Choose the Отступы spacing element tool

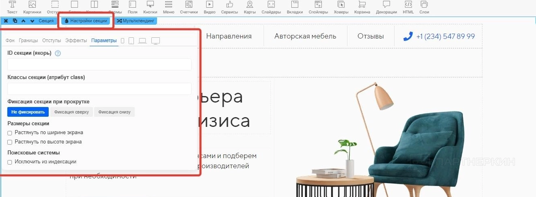pos(54,7)
